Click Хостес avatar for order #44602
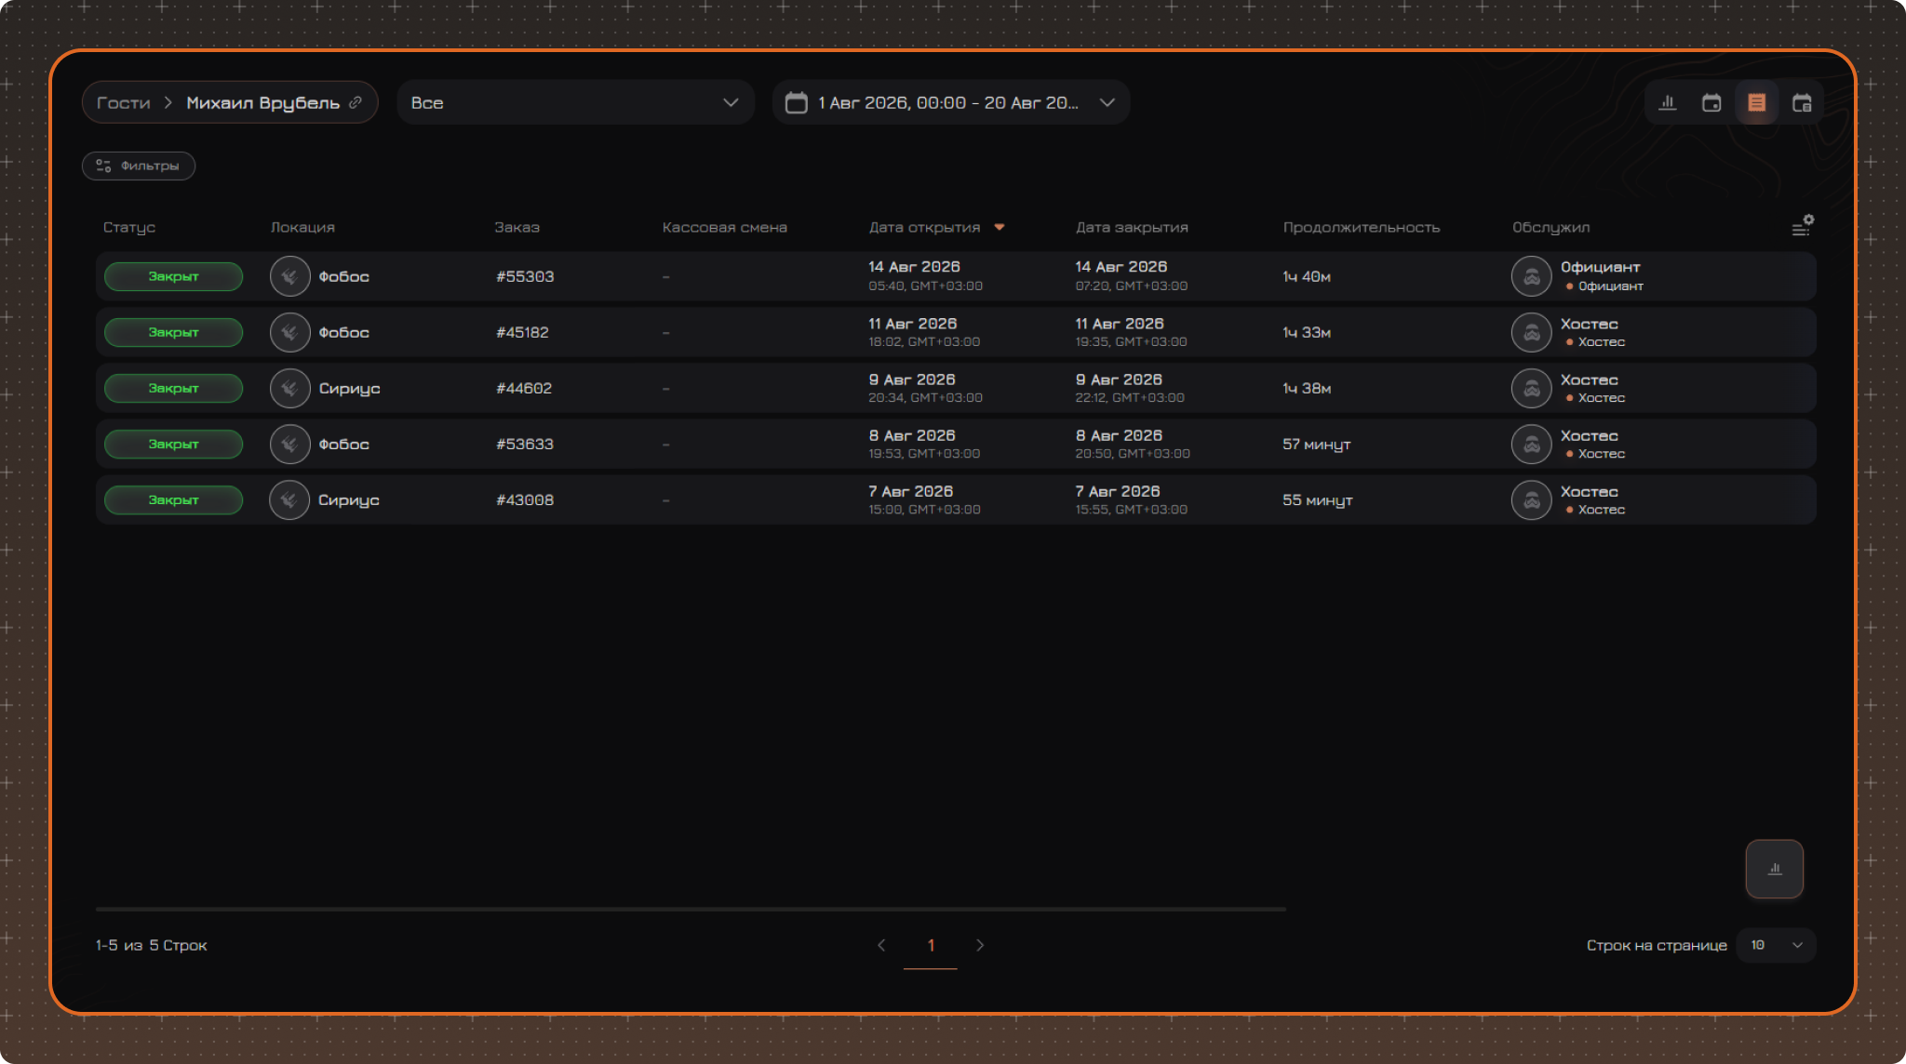Viewport: 1906px width, 1064px height. [x=1531, y=388]
